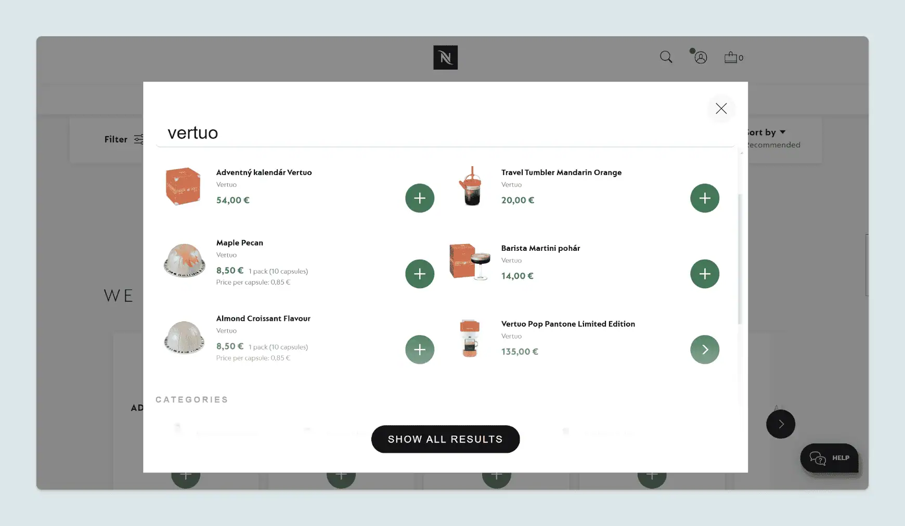The width and height of the screenshot is (905, 526).
Task: Click Travel Tumbler Mandarin Orange product image
Action: (x=470, y=186)
